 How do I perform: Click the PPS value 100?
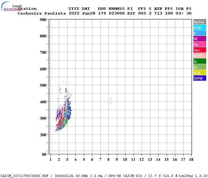pos(169,13)
